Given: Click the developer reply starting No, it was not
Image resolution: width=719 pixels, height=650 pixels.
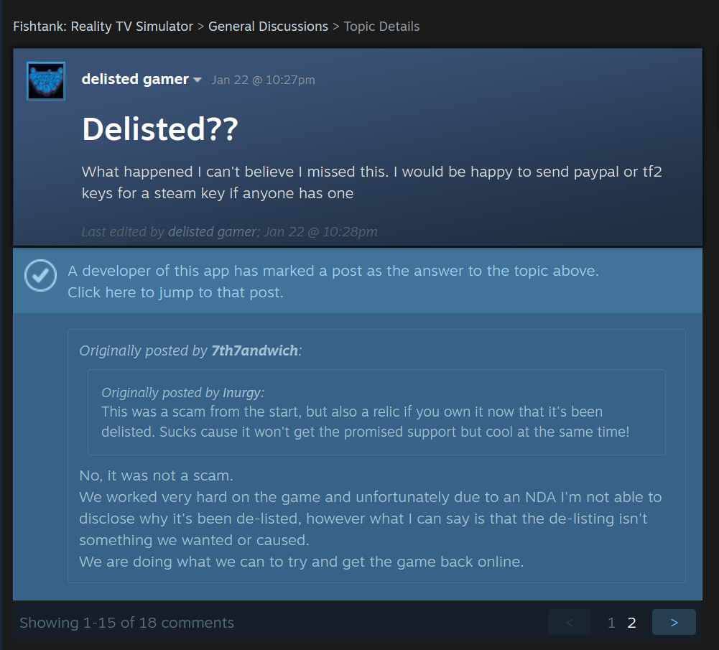Looking at the screenshot, I should (x=371, y=519).
